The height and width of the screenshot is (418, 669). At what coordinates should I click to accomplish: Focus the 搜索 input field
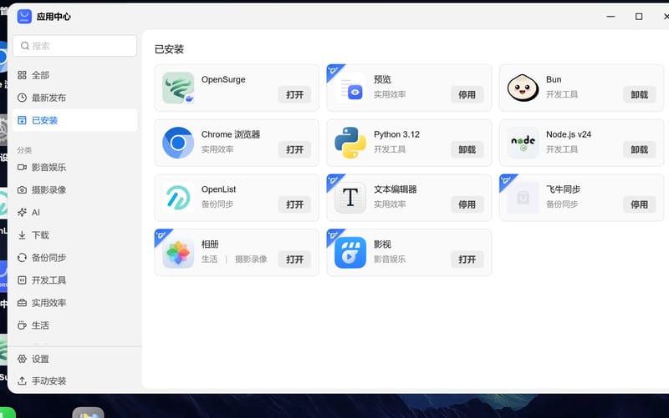[x=74, y=46]
